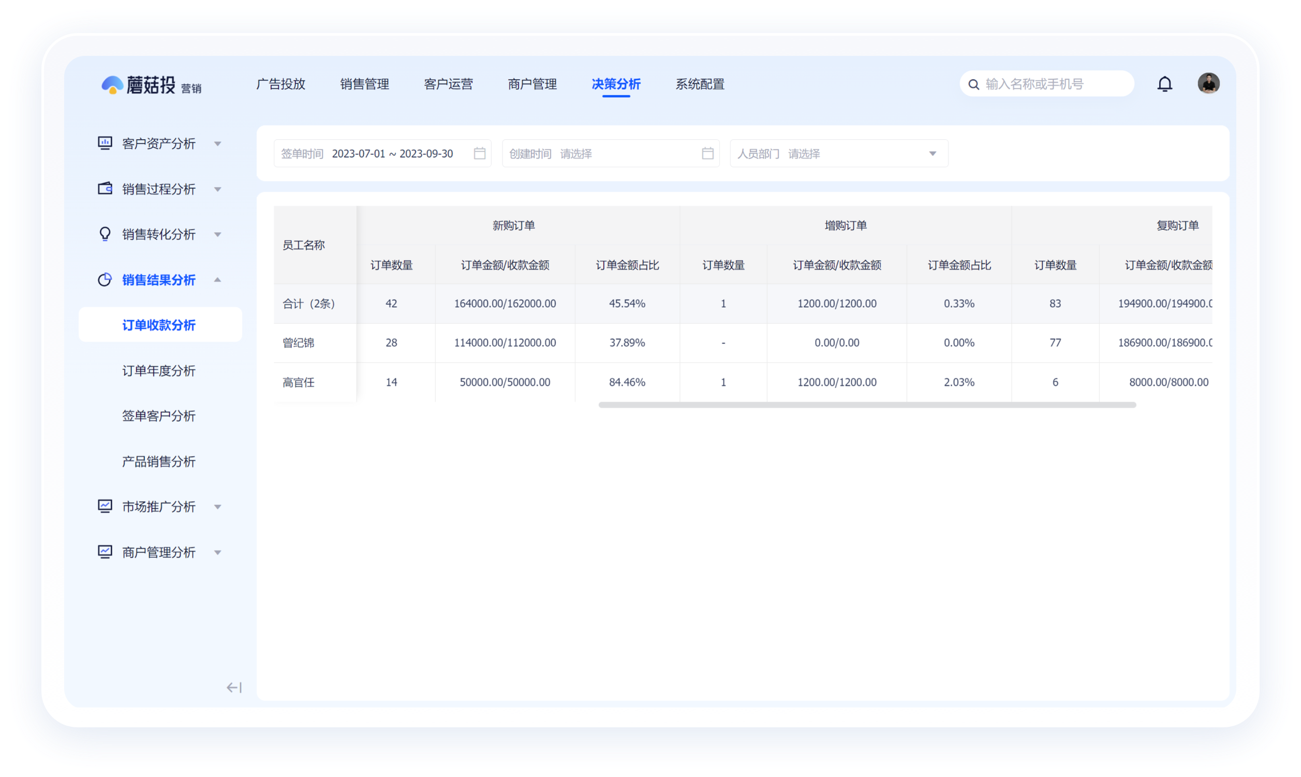Open the 创建时间 calendar picker
Image resolution: width=1301 pixels, height=777 pixels.
(707, 153)
